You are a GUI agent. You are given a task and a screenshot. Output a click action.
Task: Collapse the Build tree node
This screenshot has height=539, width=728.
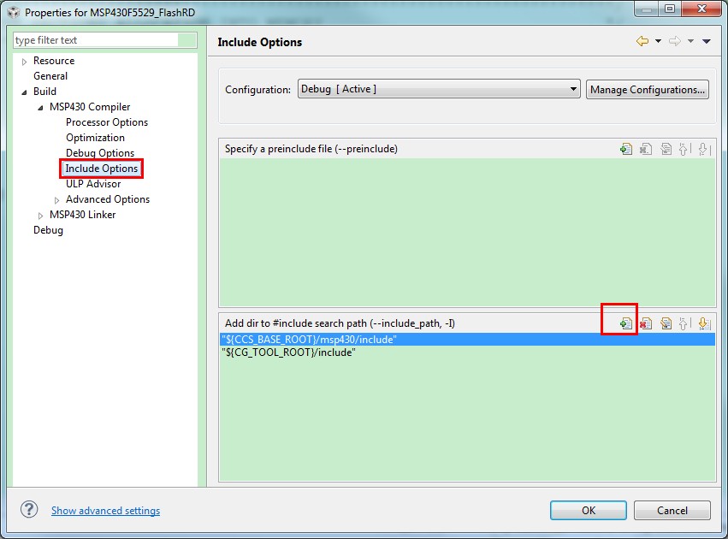point(24,92)
